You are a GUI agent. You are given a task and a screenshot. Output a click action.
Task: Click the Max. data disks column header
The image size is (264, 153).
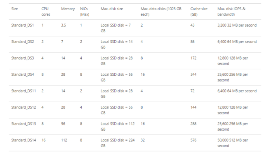pos(161,12)
